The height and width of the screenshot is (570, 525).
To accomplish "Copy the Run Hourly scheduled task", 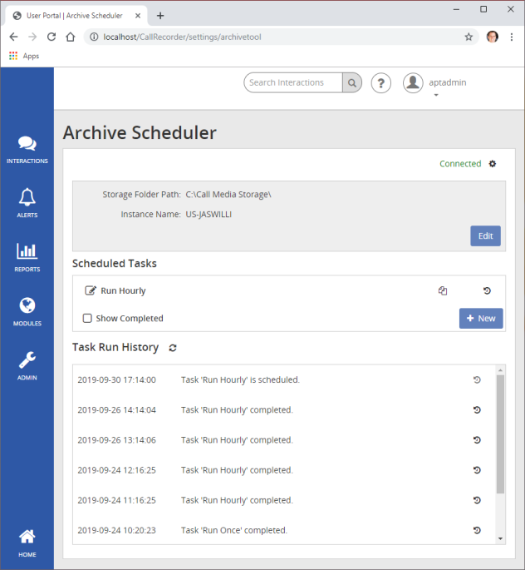I will 443,291.
